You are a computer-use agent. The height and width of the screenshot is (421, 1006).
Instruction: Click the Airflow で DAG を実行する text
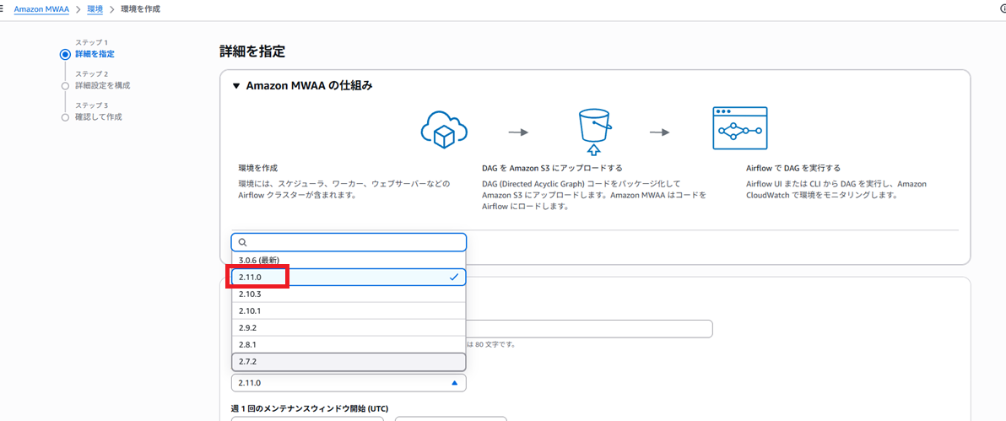pyautogui.click(x=793, y=168)
